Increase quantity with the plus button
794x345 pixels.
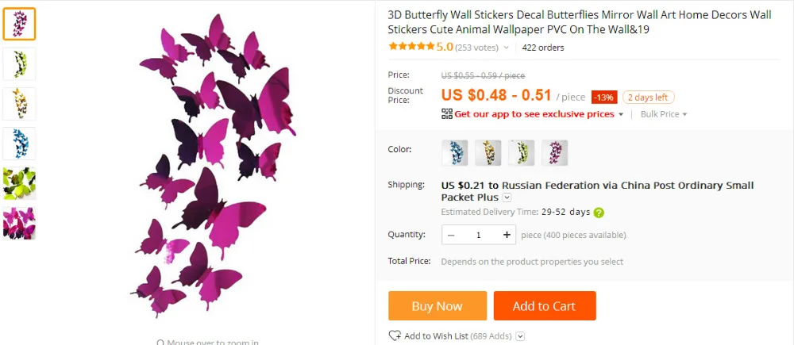click(x=507, y=235)
